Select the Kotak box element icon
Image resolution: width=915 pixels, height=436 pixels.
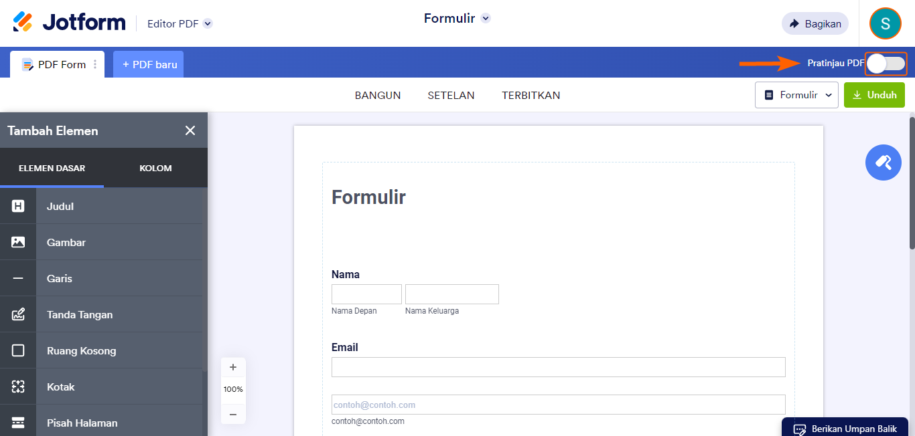point(18,387)
